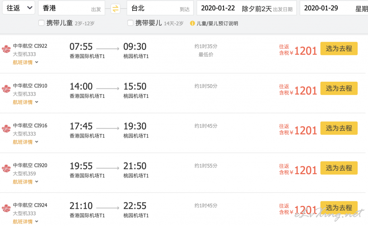Show 航班详情 for flight CI916

pos(26,142)
